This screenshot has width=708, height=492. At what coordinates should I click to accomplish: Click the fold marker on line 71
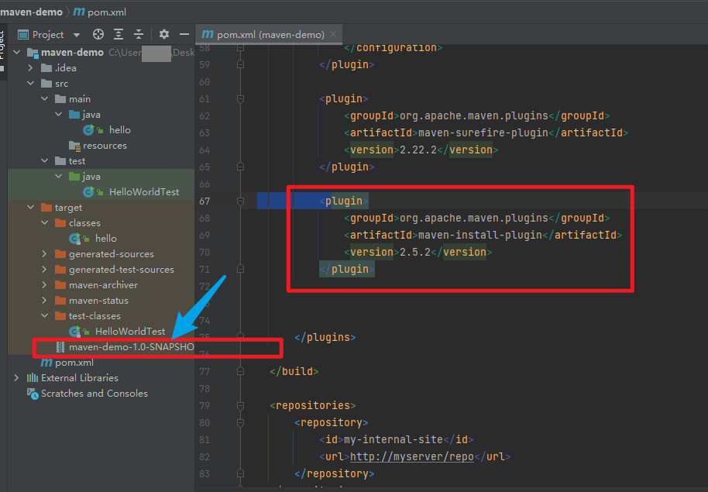click(240, 270)
